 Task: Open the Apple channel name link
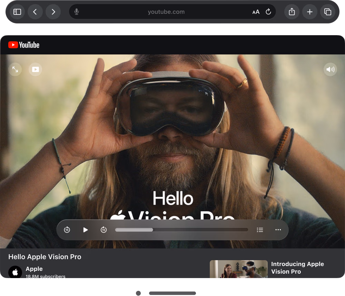click(x=34, y=269)
